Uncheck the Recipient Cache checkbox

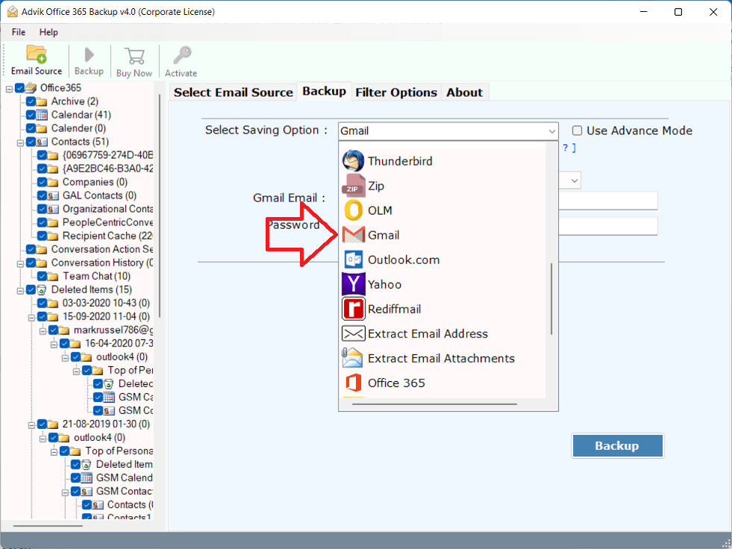point(42,236)
